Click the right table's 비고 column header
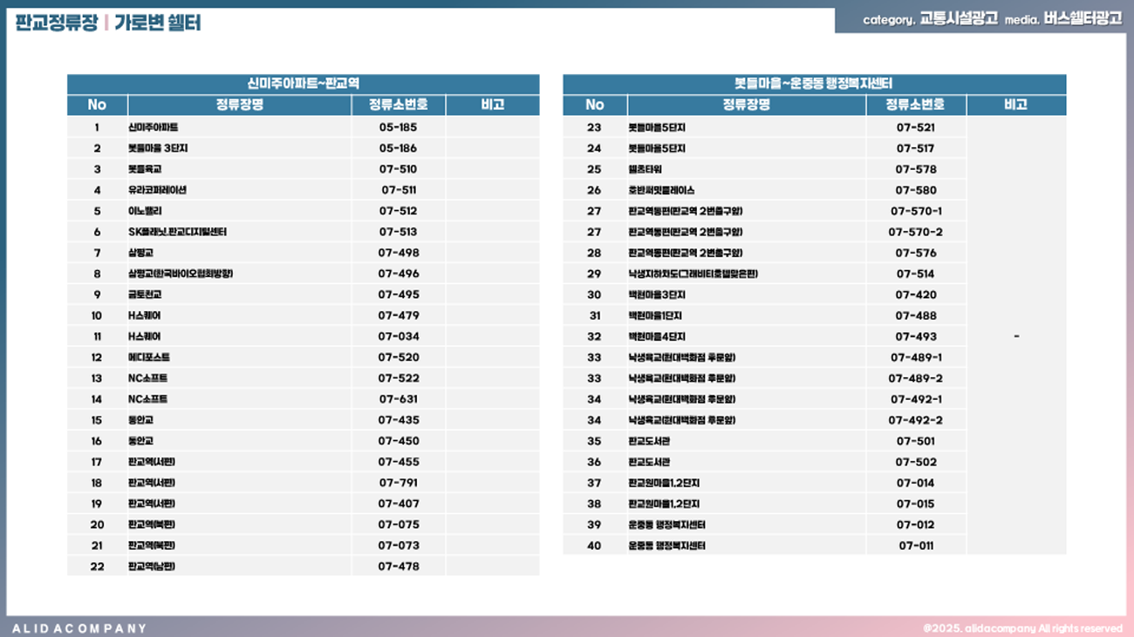Screen dimensions: 1134x637 click(1015, 105)
